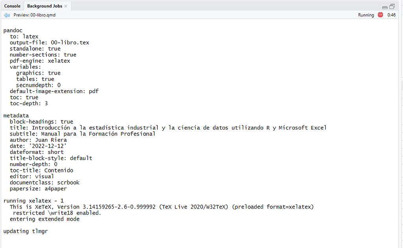This screenshot has width=403, height=248.
Task: Click the 'running xelatex - 1' line
Action: tap(33, 201)
